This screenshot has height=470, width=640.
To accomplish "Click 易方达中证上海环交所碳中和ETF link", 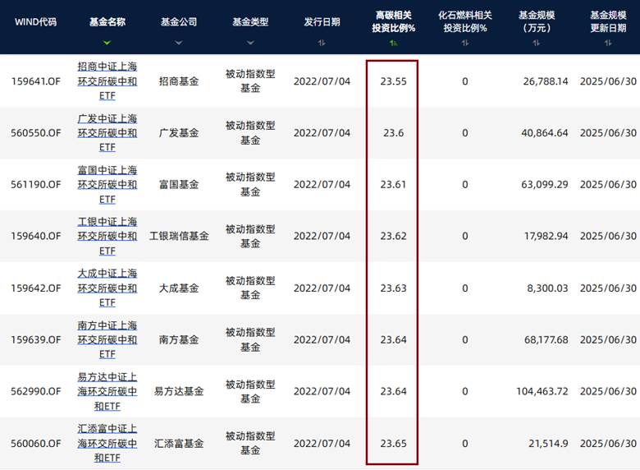I will click(x=107, y=391).
